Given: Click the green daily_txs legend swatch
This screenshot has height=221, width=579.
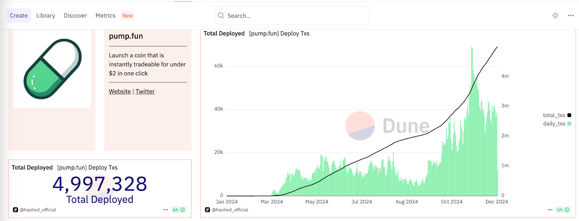Looking at the screenshot, I should tap(569, 123).
